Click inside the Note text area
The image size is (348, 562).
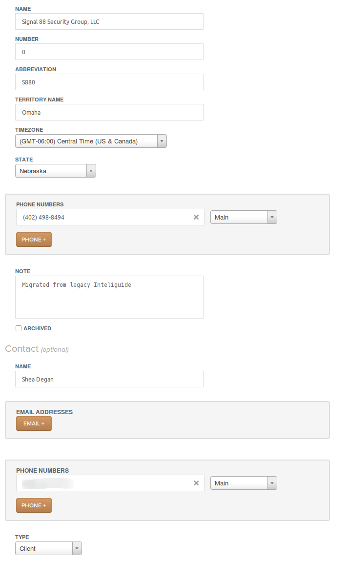click(109, 297)
